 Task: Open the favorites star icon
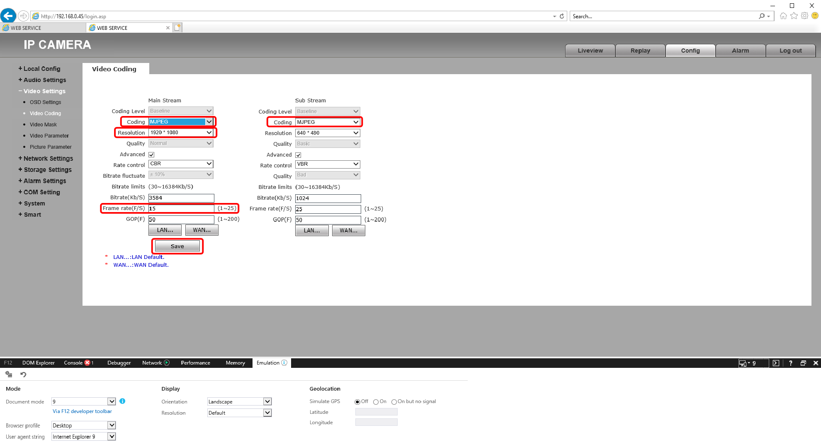pyautogui.click(x=794, y=16)
